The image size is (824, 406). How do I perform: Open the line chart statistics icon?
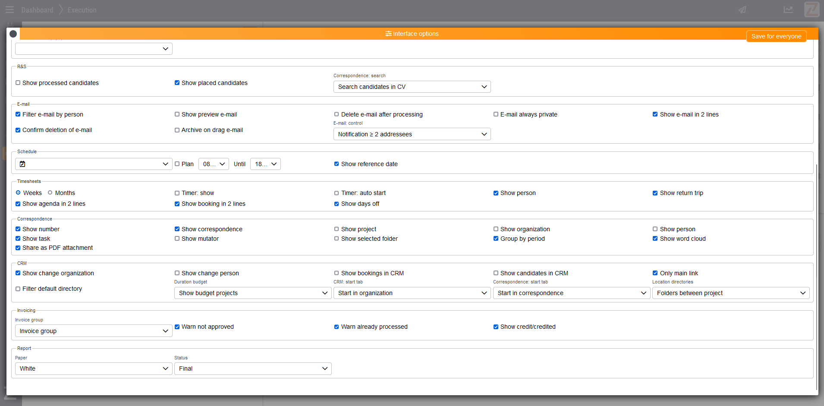788,9
